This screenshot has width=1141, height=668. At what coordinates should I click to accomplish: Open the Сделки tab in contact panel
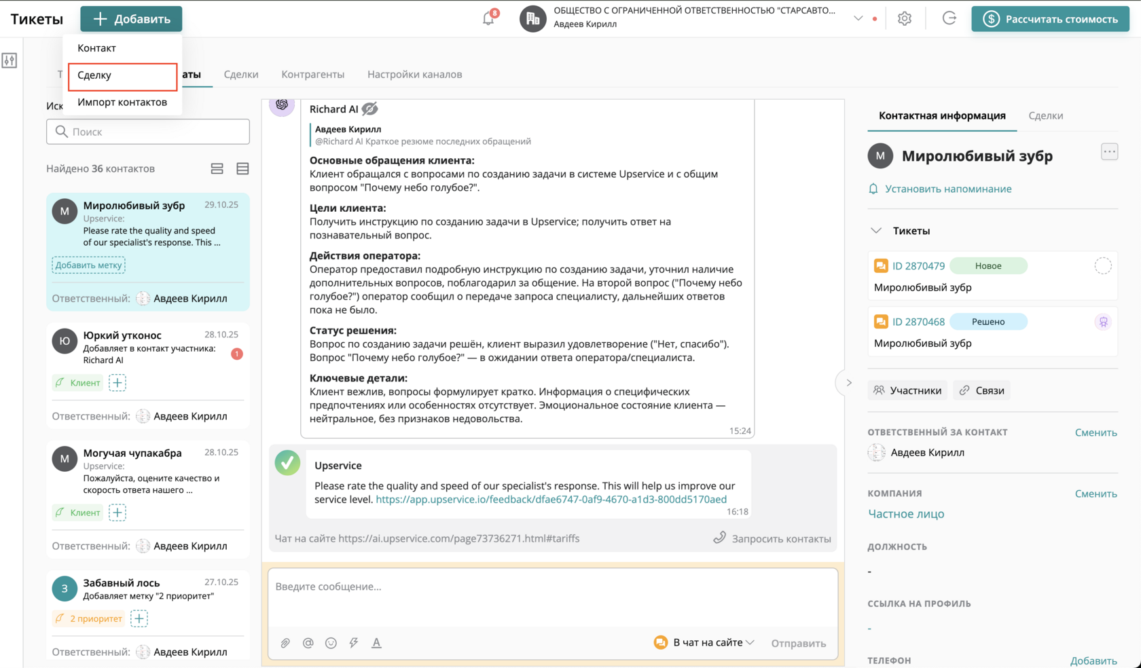[x=1046, y=116]
